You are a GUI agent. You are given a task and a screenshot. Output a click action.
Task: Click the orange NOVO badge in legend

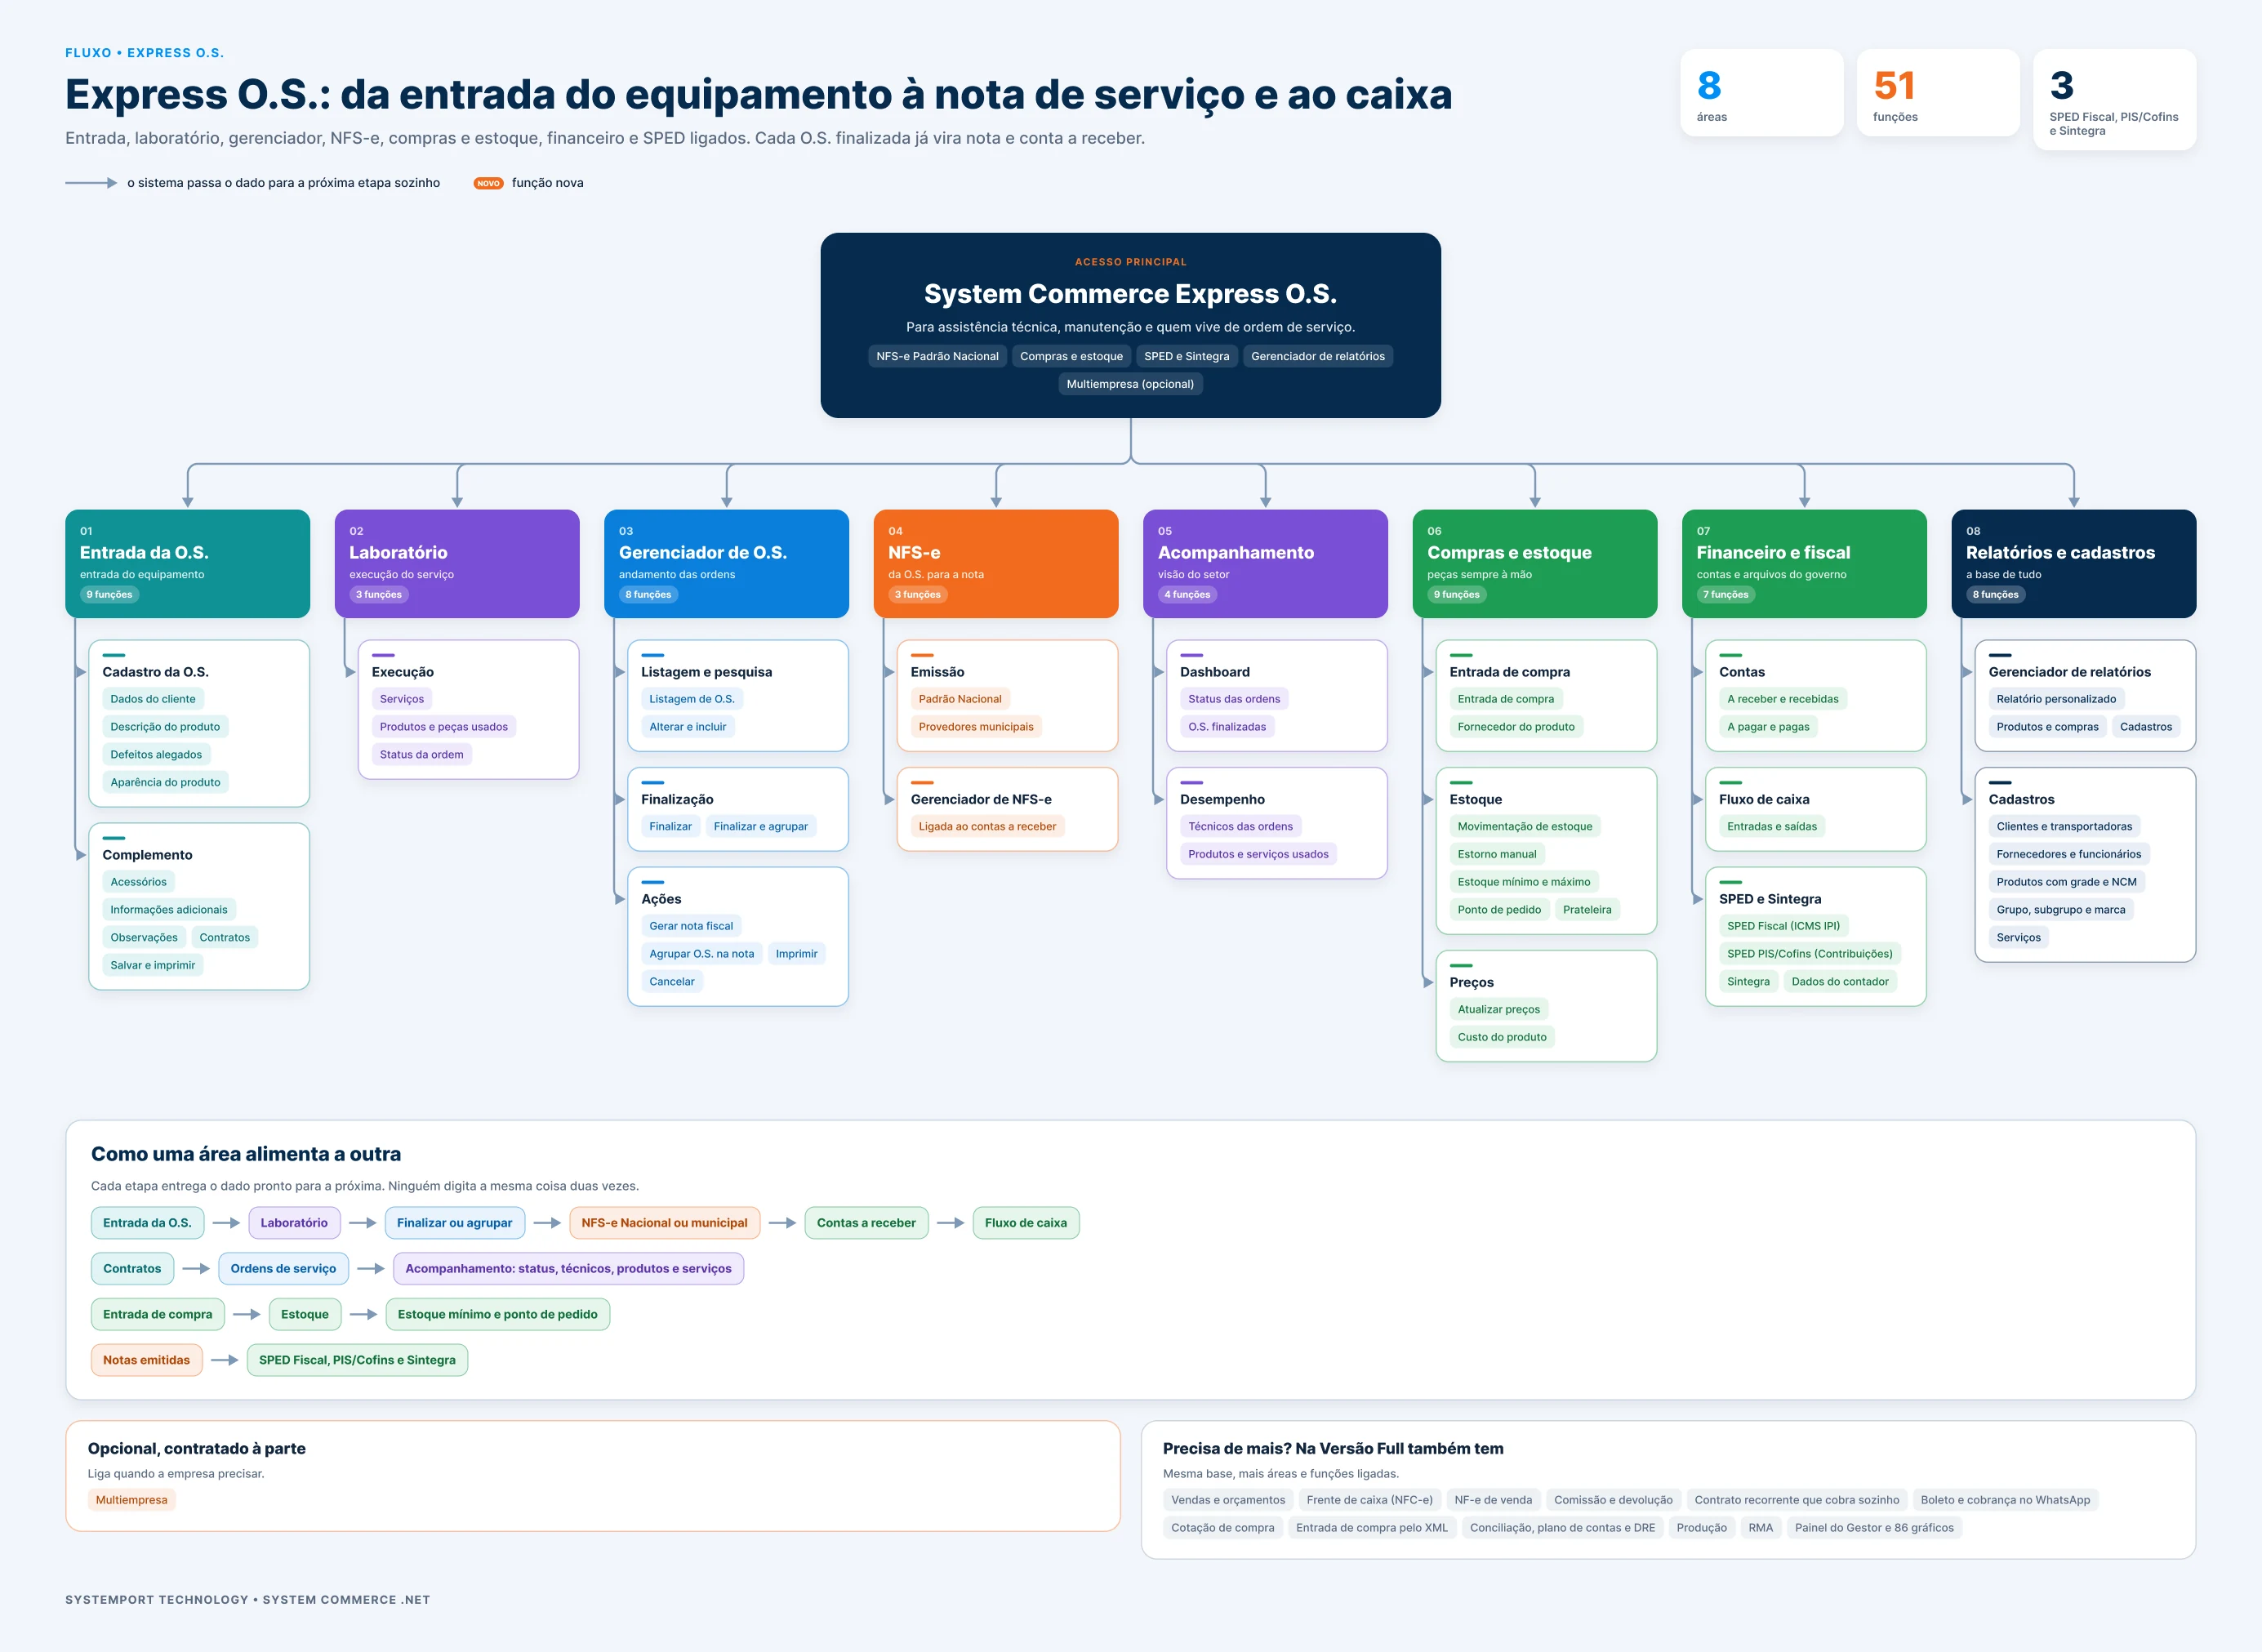[x=488, y=183]
